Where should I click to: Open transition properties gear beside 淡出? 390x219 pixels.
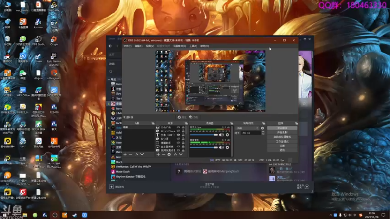(x=262, y=128)
